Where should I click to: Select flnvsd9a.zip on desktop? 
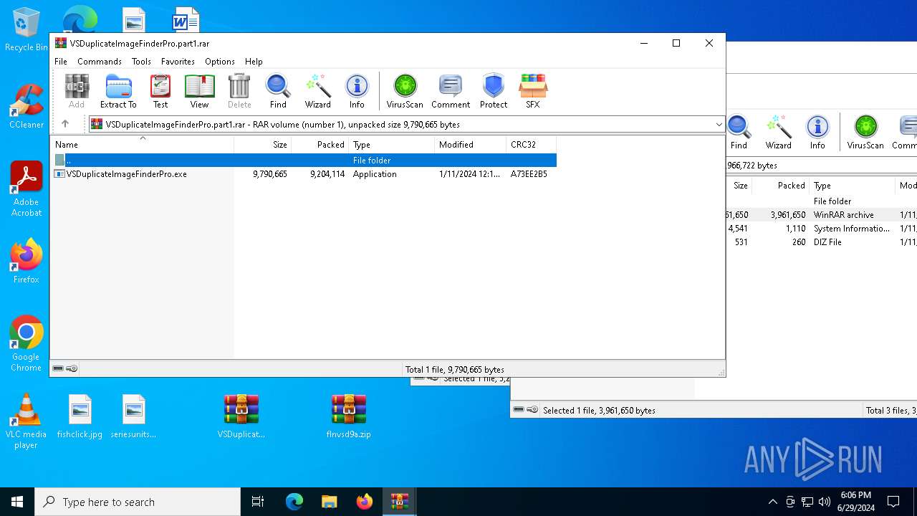(x=349, y=416)
